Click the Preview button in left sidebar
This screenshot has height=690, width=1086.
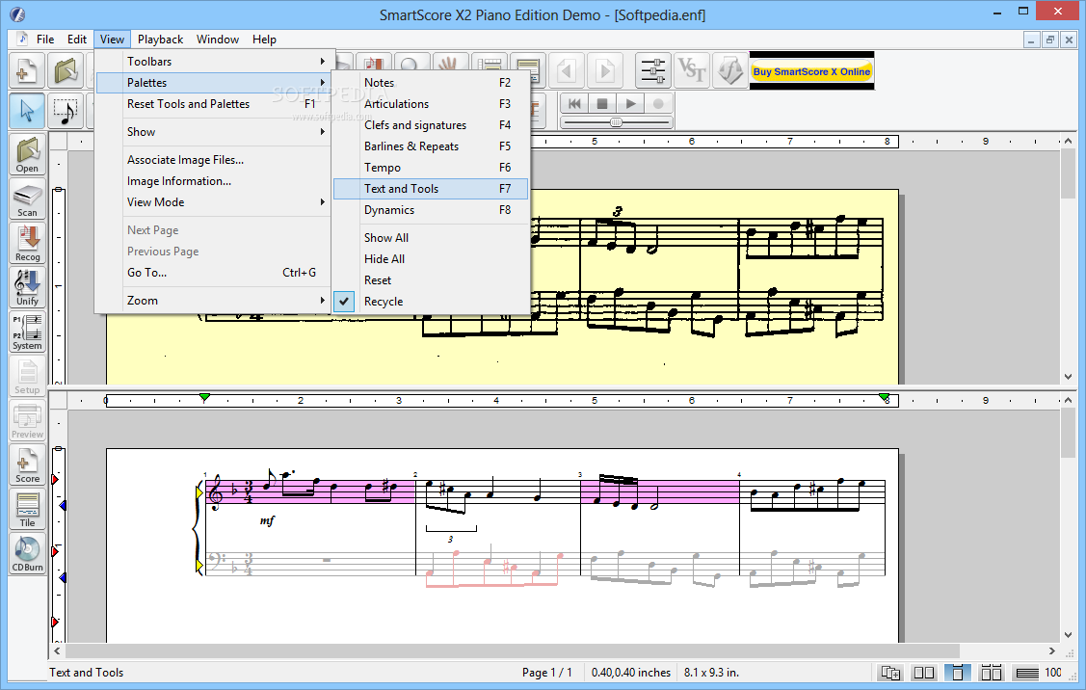tap(27, 421)
